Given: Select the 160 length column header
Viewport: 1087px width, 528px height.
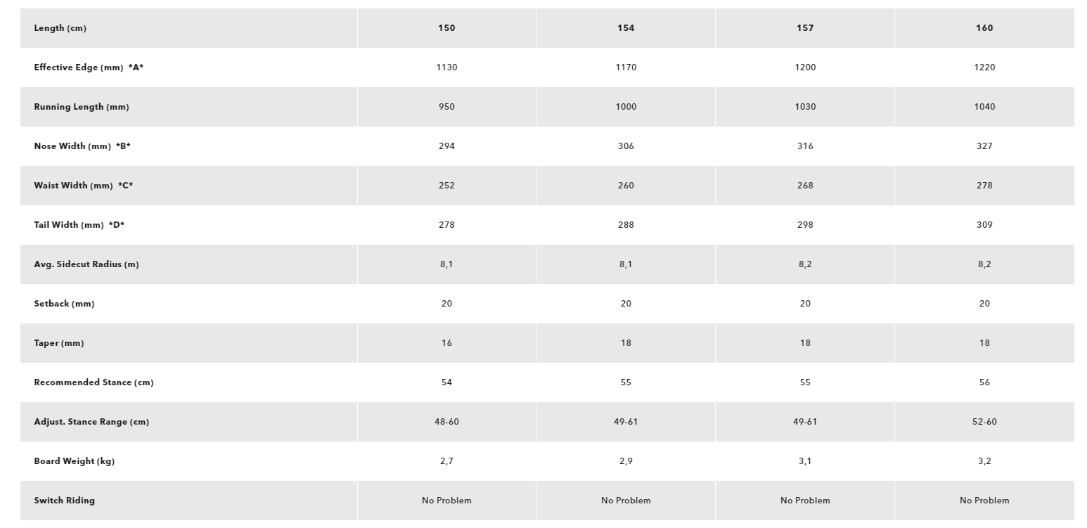Looking at the screenshot, I should (x=984, y=28).
